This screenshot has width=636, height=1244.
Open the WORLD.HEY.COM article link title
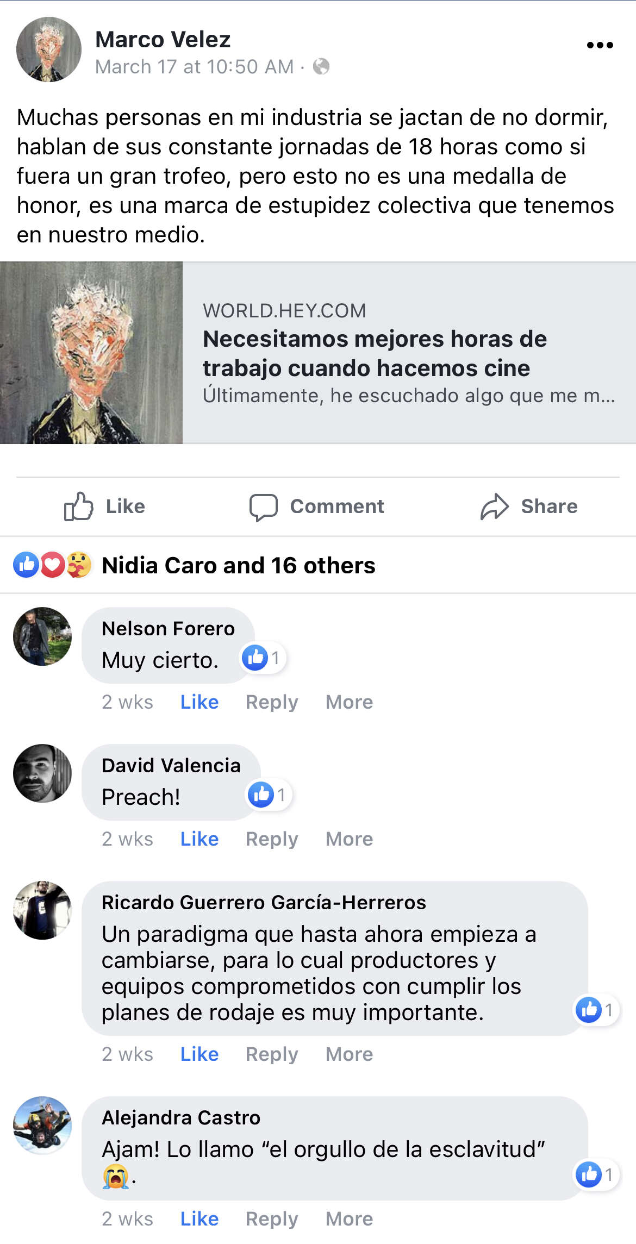(x=375, y=353)
